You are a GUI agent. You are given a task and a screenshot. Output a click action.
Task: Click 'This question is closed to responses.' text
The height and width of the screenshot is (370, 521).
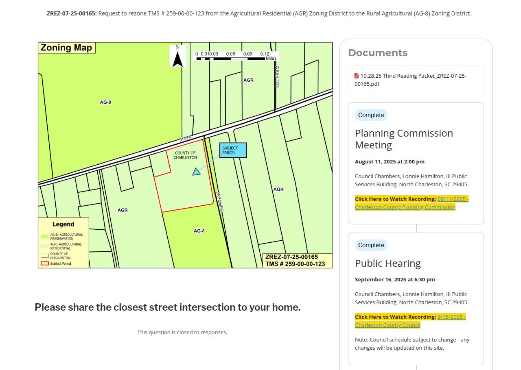(182, 332)
